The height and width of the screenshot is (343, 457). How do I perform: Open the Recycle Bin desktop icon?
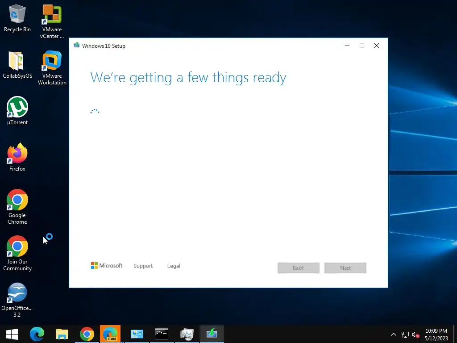17,18
